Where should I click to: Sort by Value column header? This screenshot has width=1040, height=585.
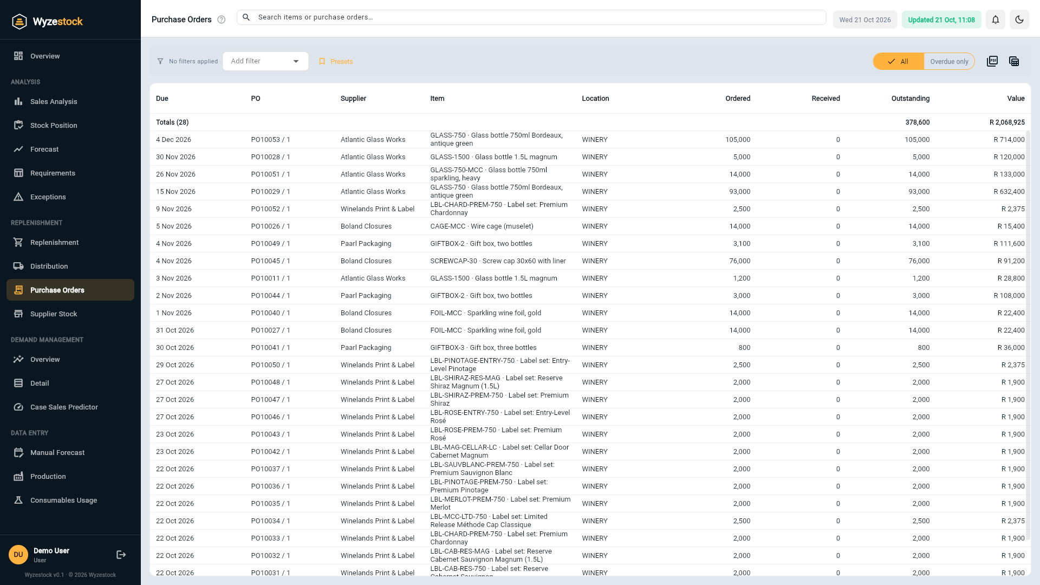pyautogui.click(x=1016, y=99)
